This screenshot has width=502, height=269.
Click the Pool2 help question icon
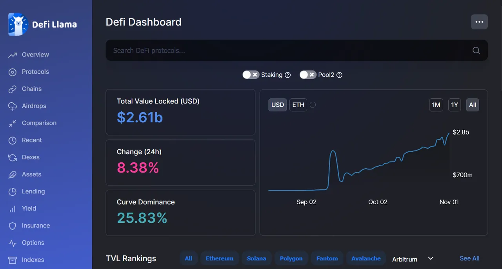pos(340,75)
